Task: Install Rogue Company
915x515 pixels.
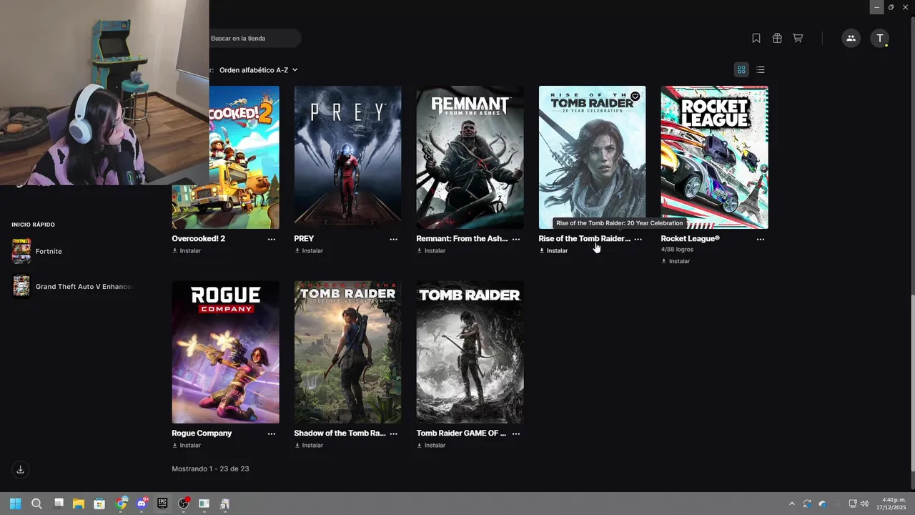Action: 187,446
